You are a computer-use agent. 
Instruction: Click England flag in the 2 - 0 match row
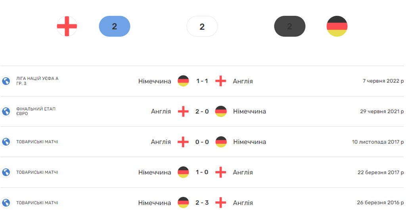[x=183, y=111]
